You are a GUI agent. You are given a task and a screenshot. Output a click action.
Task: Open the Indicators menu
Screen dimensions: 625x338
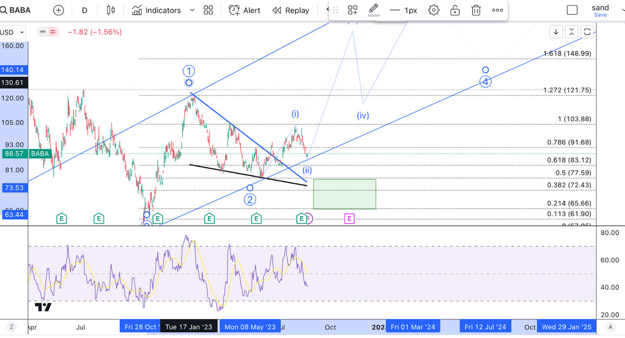(x=157, y=10)
